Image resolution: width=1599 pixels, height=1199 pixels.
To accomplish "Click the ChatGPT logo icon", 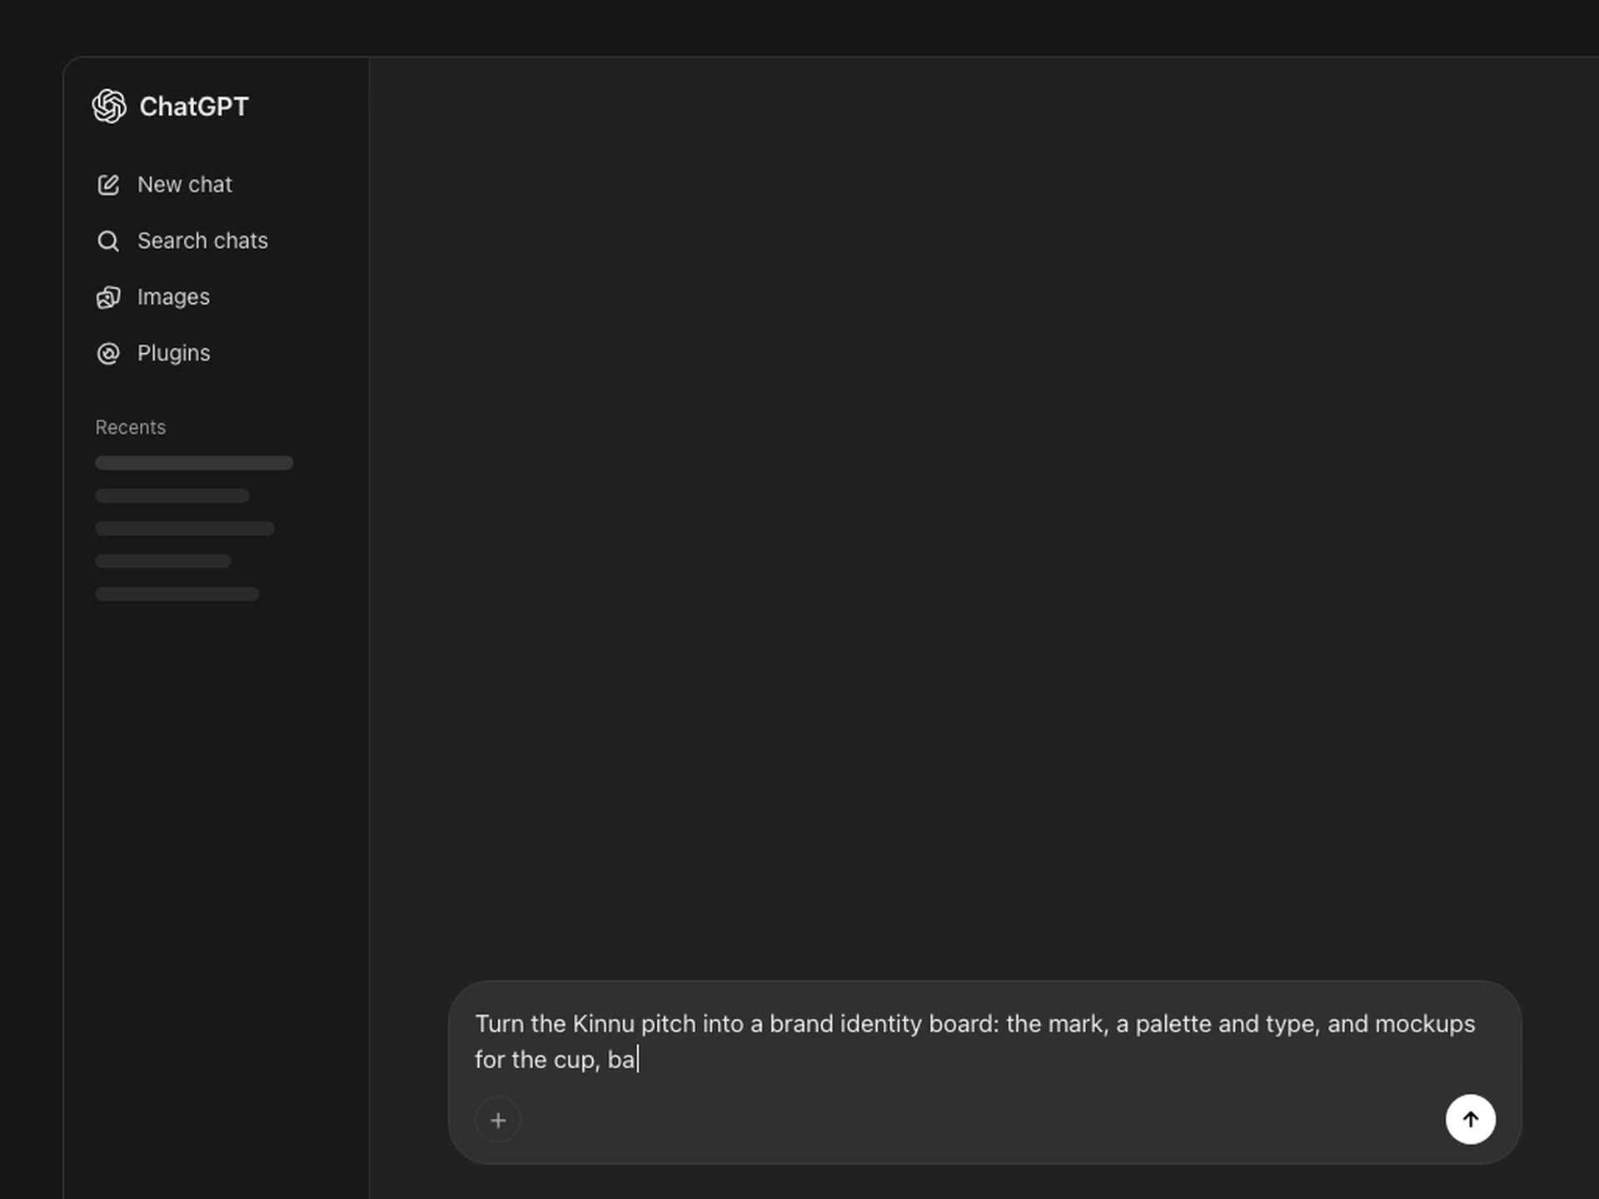I will click(109, 107).
